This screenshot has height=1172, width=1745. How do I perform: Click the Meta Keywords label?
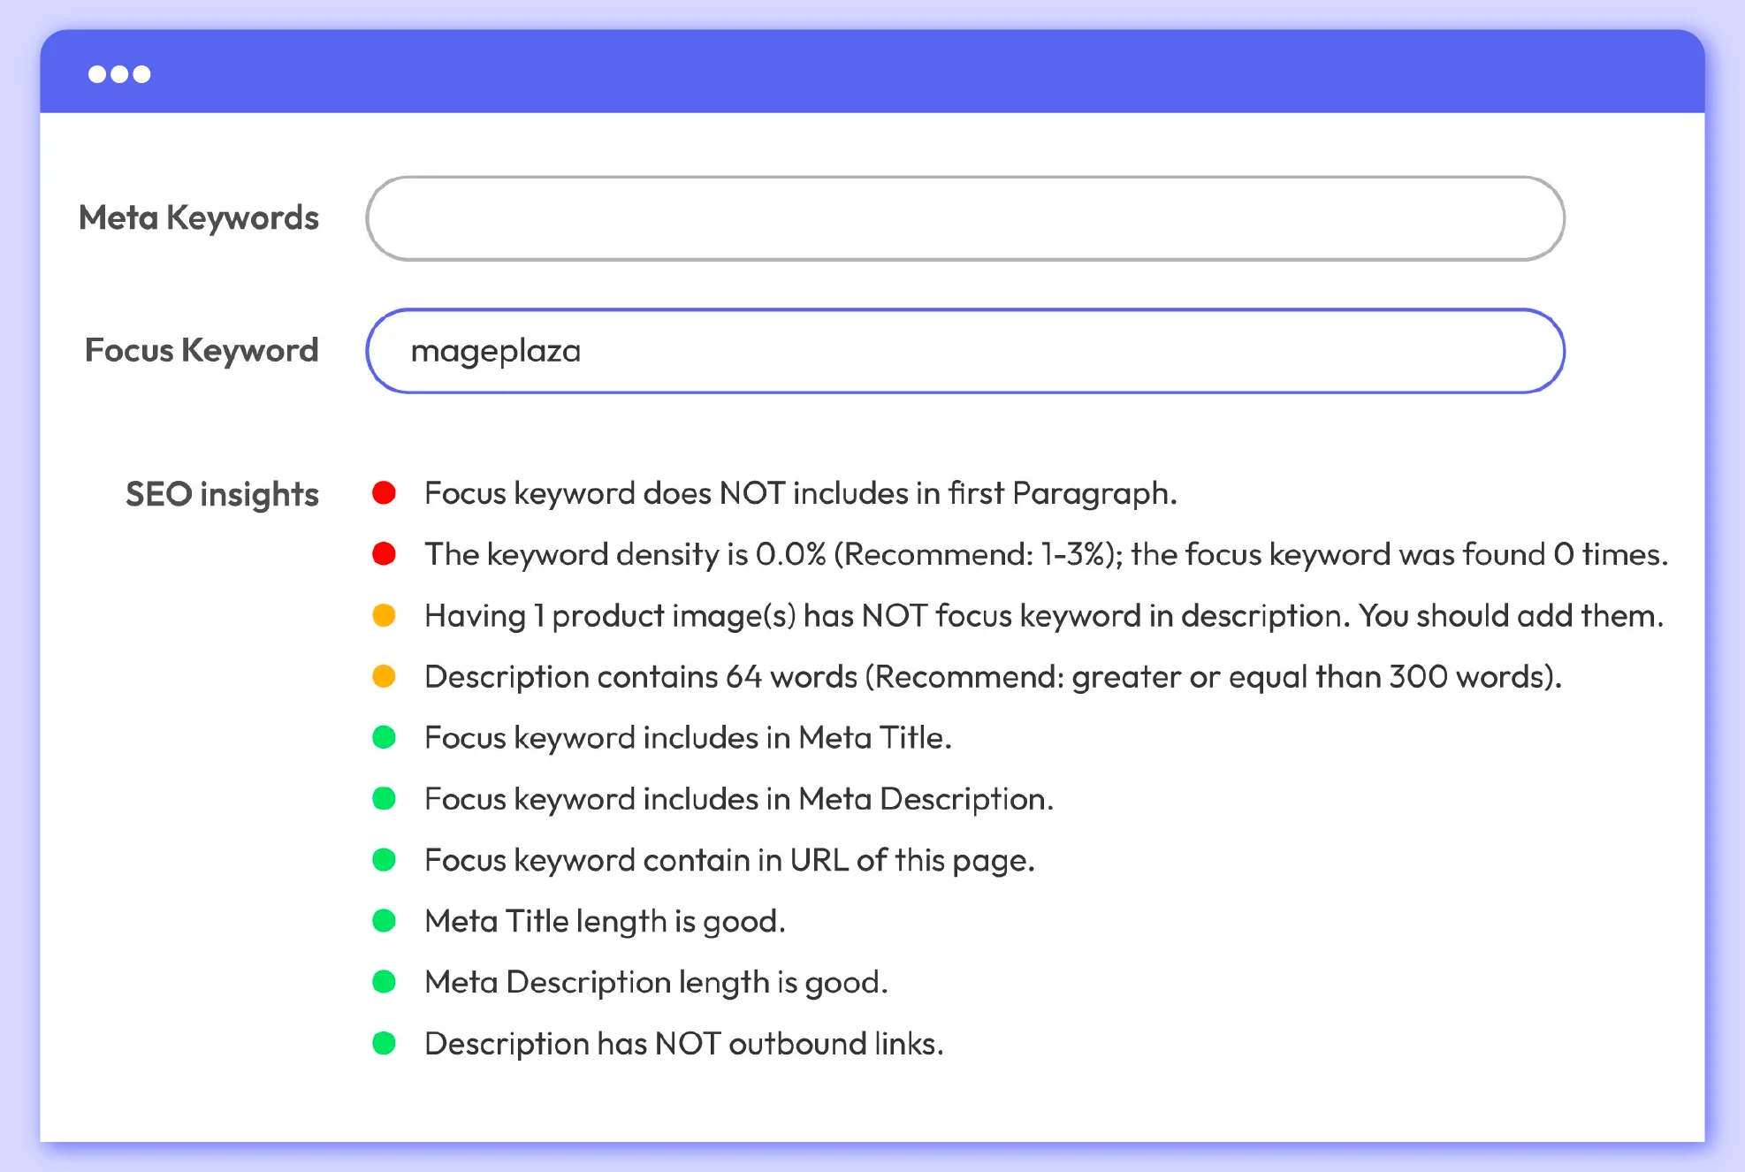click(x=199, y=218)
